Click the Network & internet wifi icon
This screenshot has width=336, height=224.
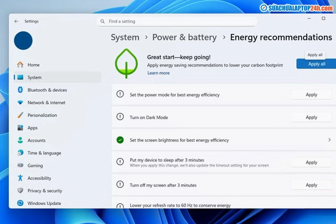(x=20, y=103)
